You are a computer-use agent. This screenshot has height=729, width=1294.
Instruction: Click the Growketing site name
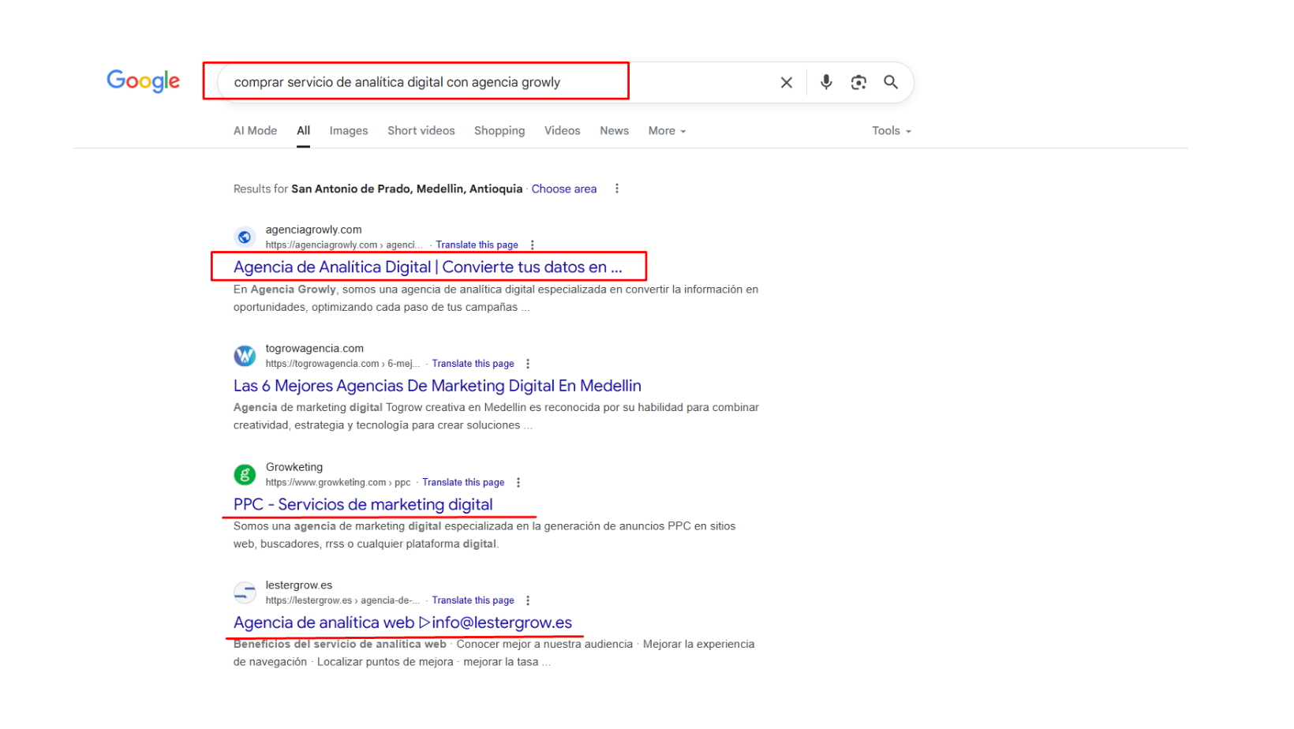click(x=294, y=467)
